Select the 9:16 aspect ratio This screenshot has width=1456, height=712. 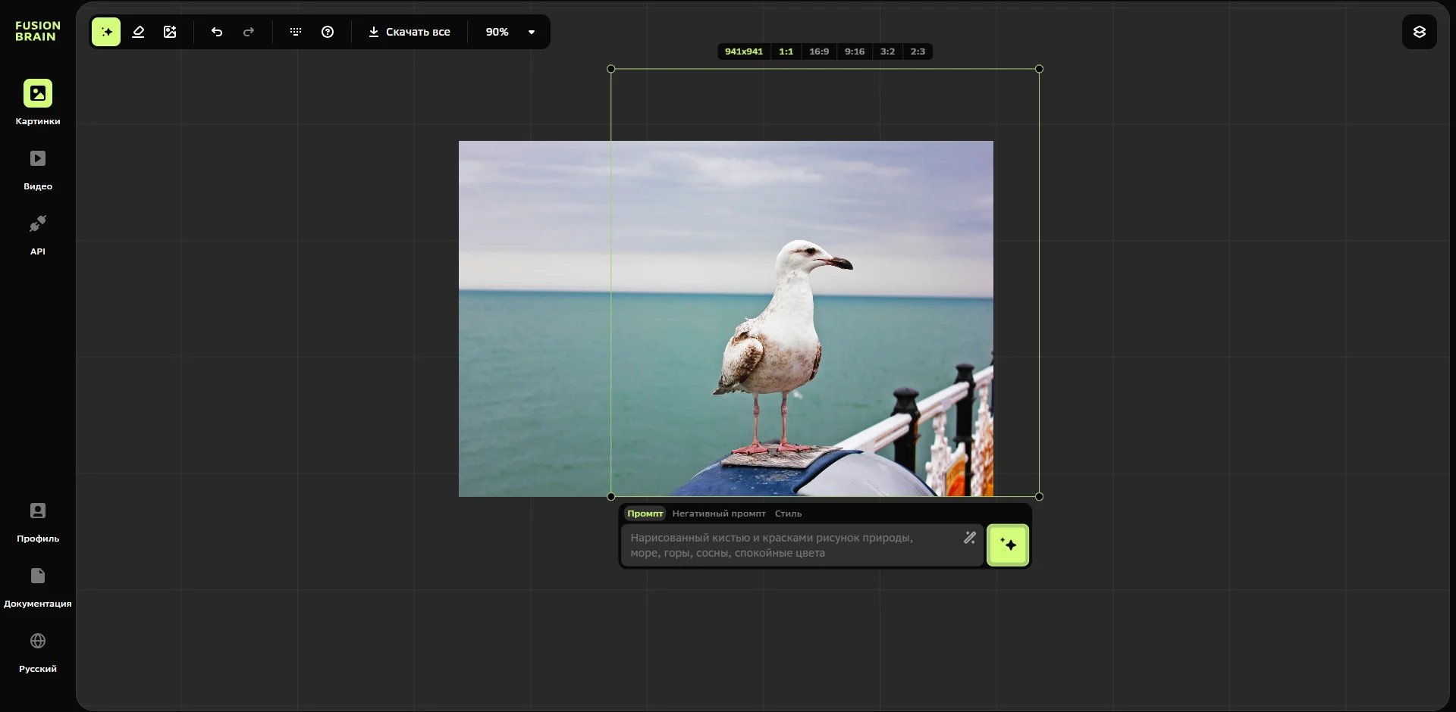854,52
